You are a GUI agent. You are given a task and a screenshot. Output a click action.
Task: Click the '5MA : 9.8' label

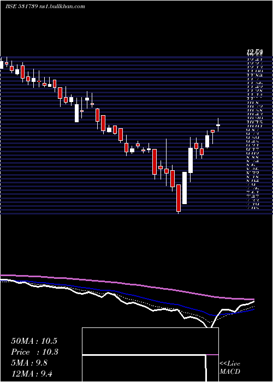tap(29, 363)
